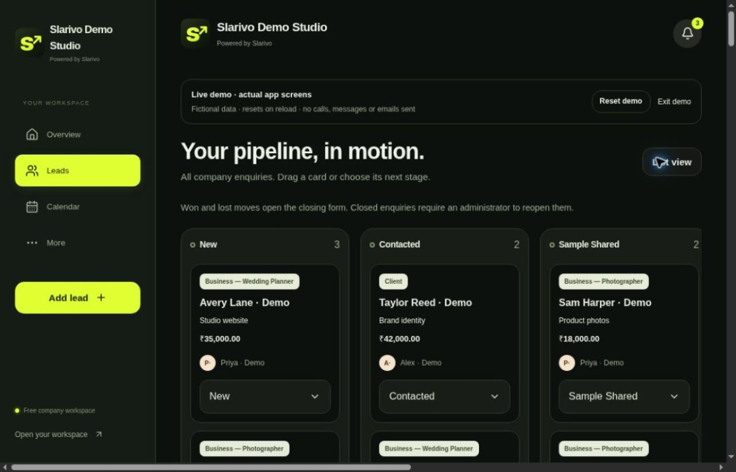
Task: Click the Contacted column header
Action: point(399,244)
